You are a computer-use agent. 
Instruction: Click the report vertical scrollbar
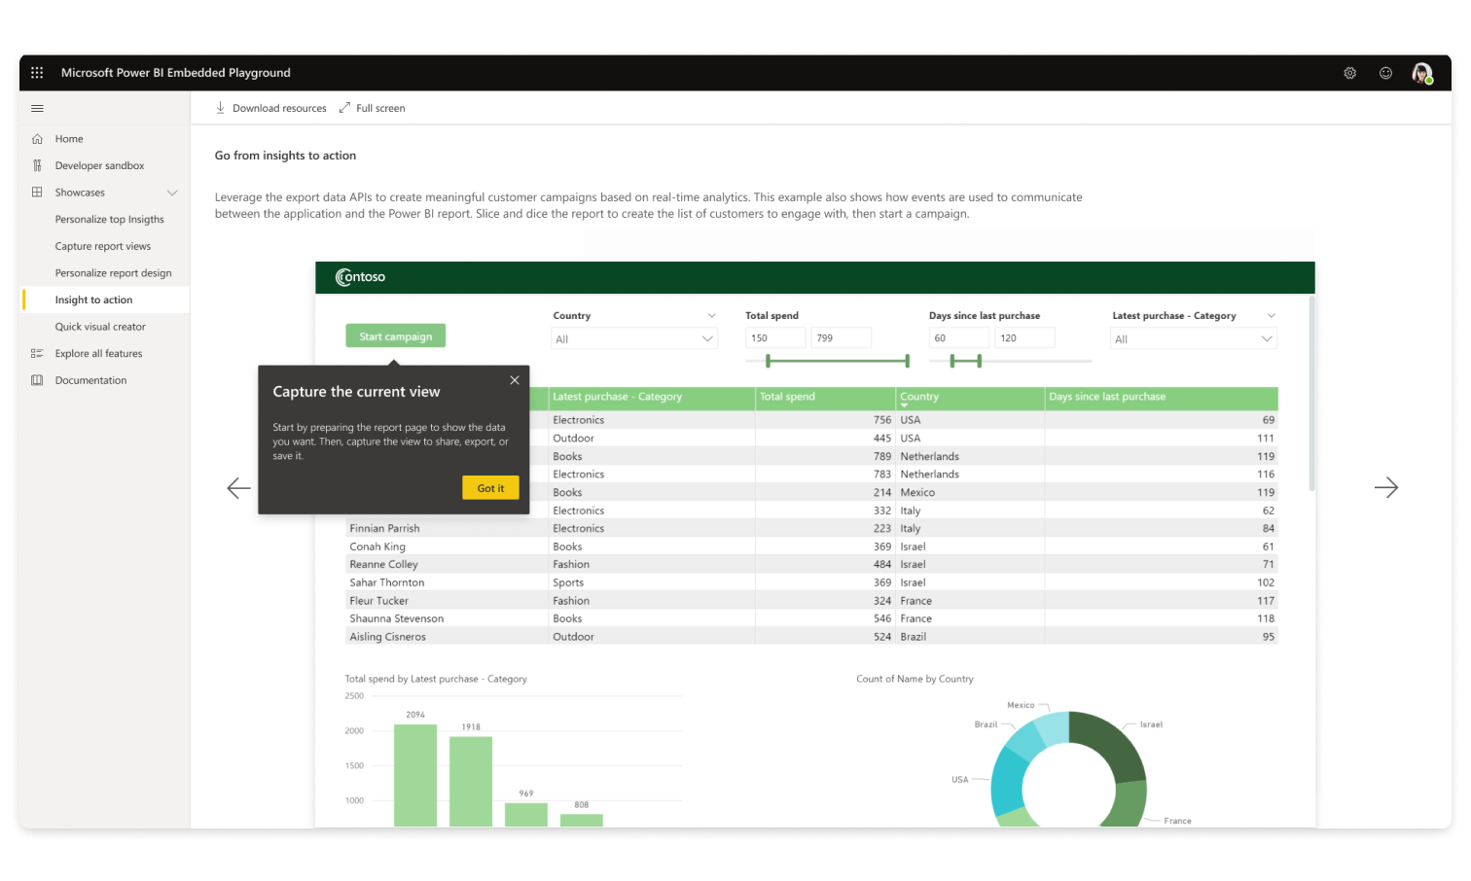pos(1311,394)
